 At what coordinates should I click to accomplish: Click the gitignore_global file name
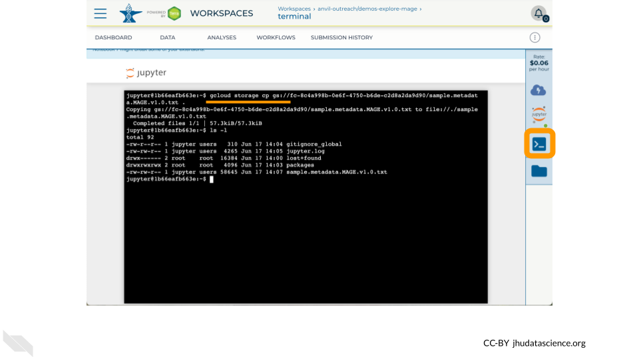click(314, 144)
